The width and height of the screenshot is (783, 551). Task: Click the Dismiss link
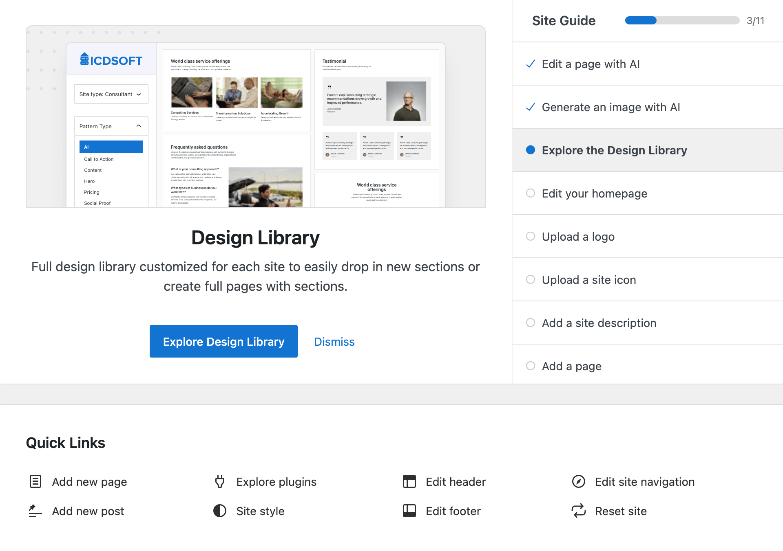point(334,342)
